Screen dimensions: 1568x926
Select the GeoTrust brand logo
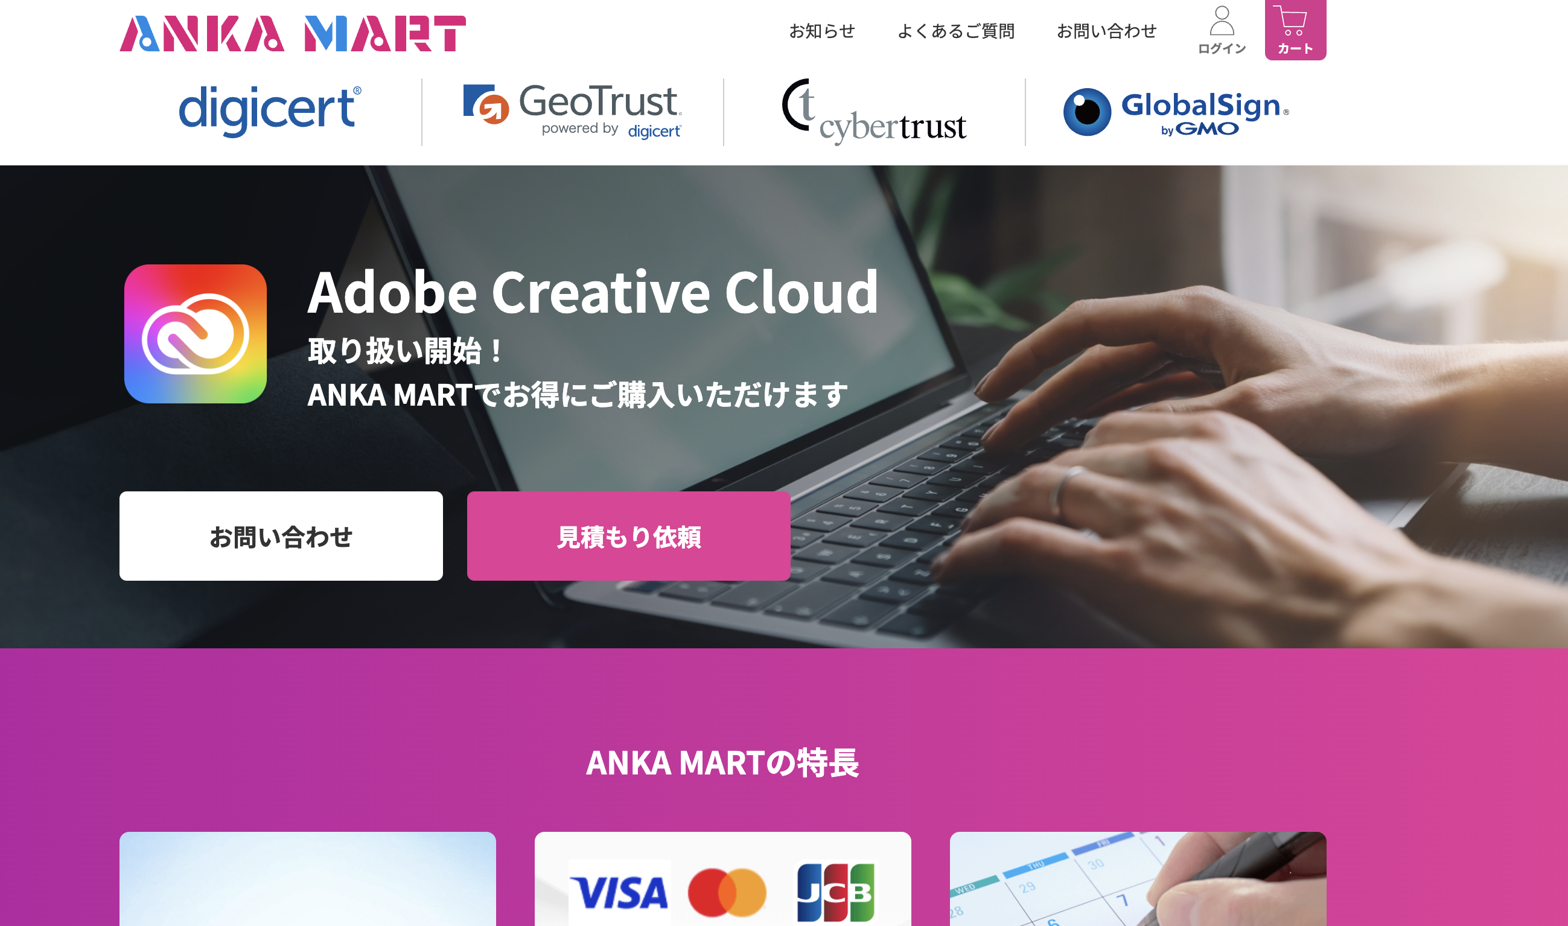(x=573, y=111)
